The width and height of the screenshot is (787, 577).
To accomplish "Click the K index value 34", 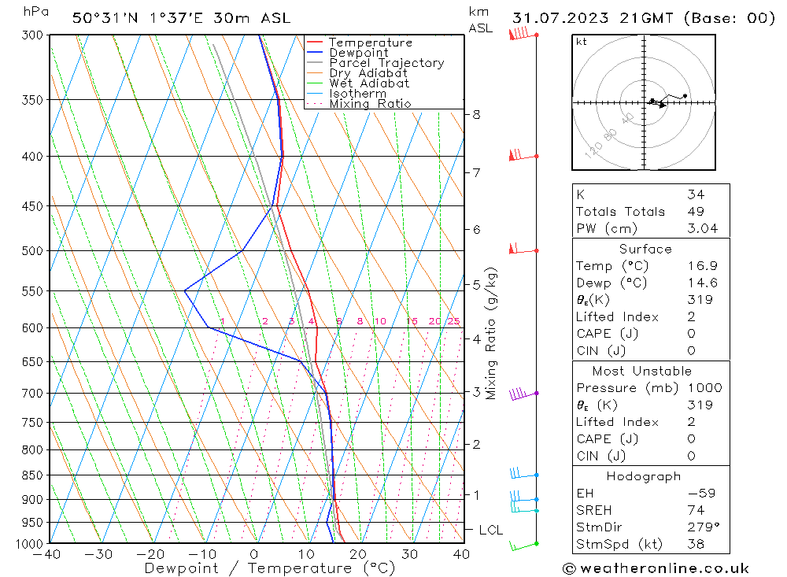I will coord(696,194).
